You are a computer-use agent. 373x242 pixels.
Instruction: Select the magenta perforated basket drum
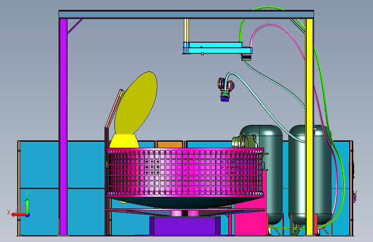tap(185, 172)
